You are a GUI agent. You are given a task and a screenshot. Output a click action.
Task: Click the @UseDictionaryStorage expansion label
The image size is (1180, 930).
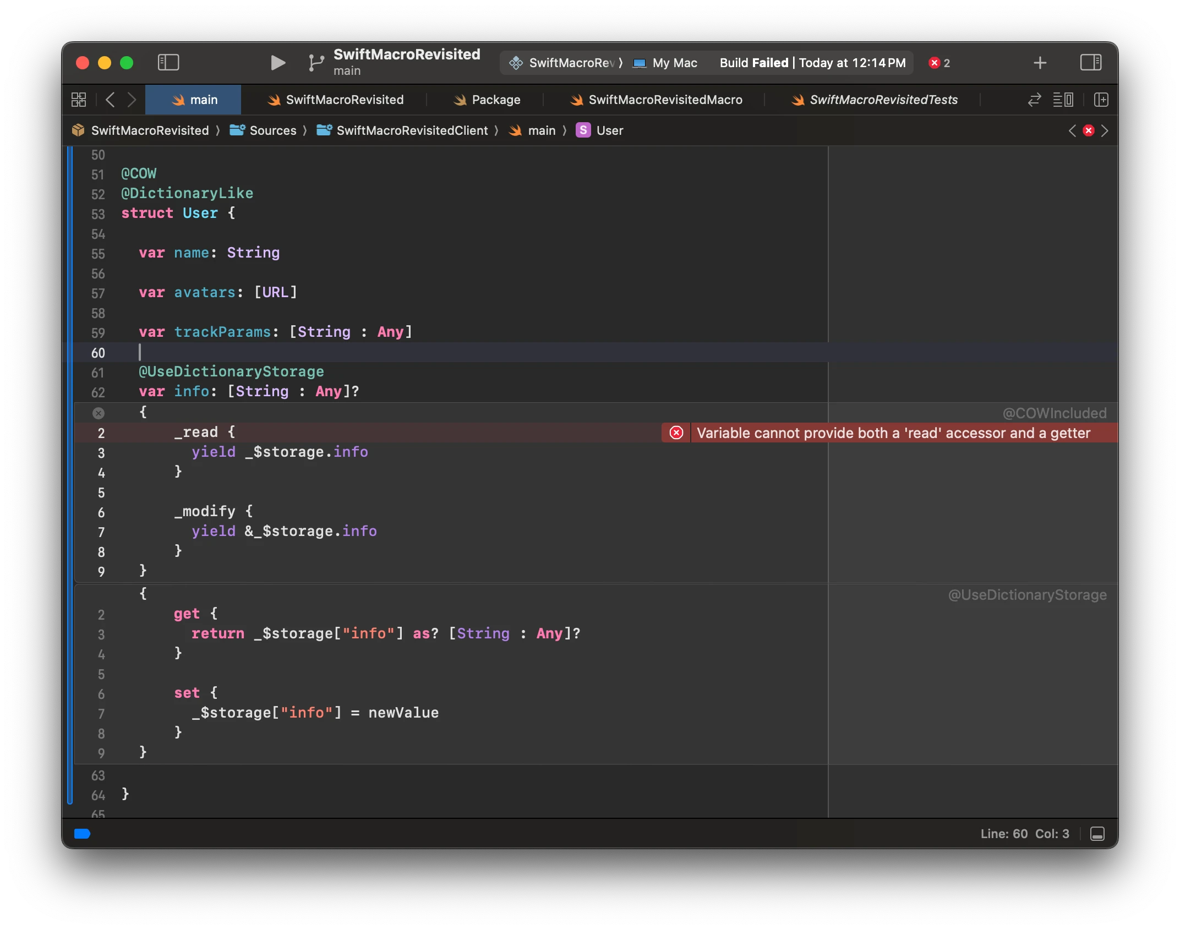[x=1027, y=595]
